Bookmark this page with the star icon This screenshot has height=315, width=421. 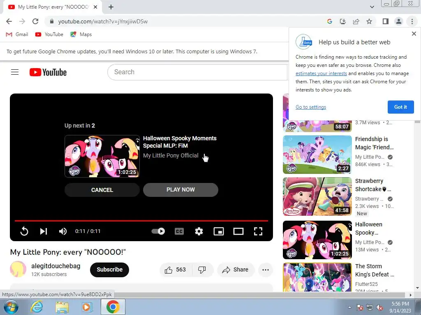[369, 21]
